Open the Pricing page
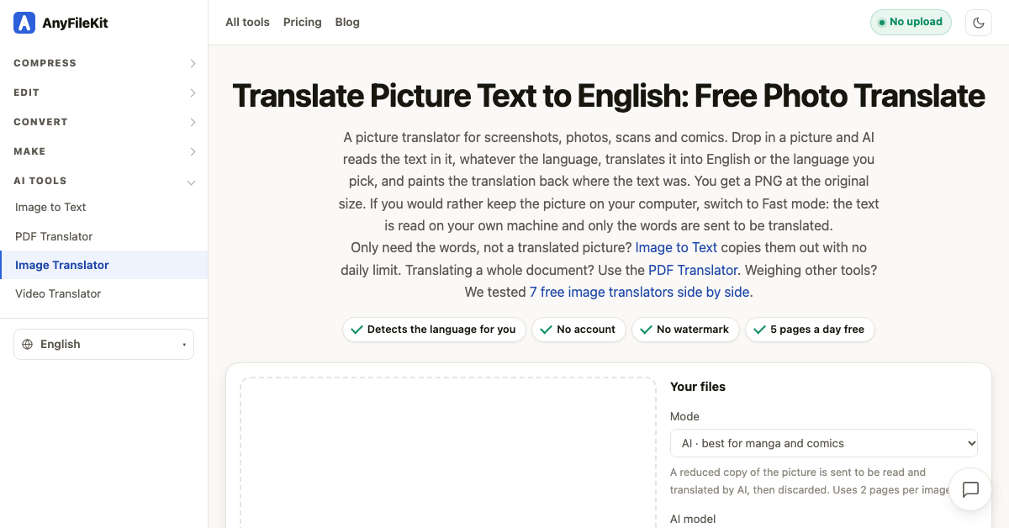Screen dimensions: 1009x528 (x=303, y=22)
